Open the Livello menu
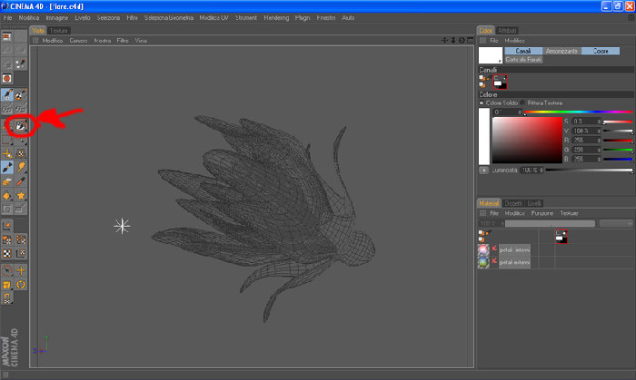The height and width of the screenshot is (380, 636). tap(83, 18)
